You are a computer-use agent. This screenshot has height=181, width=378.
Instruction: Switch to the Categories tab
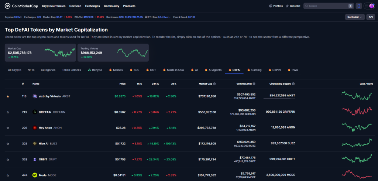48,70
